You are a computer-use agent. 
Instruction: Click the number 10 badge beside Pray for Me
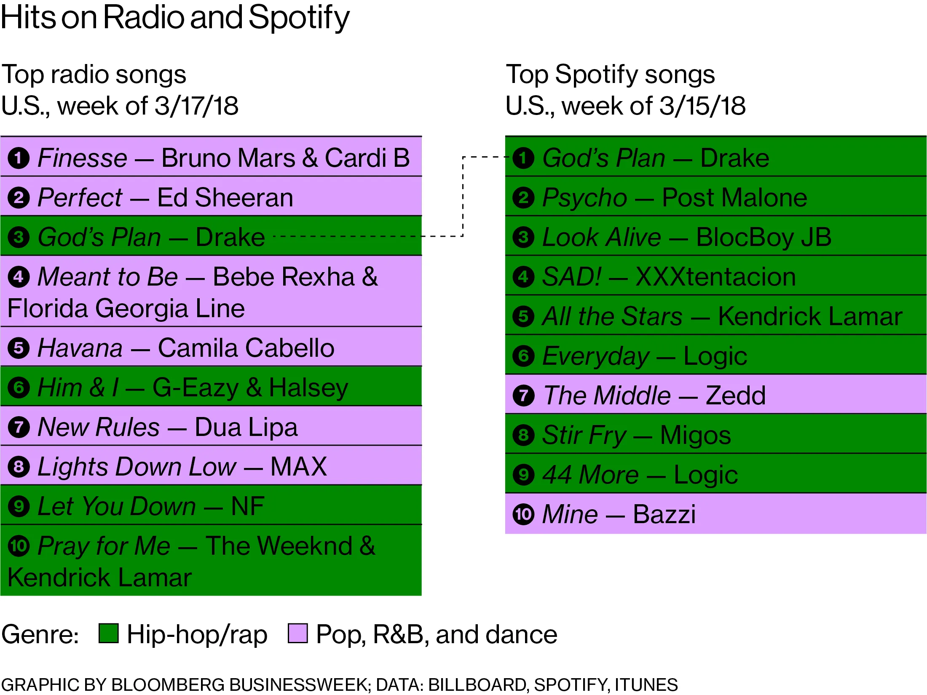[19, 546]
